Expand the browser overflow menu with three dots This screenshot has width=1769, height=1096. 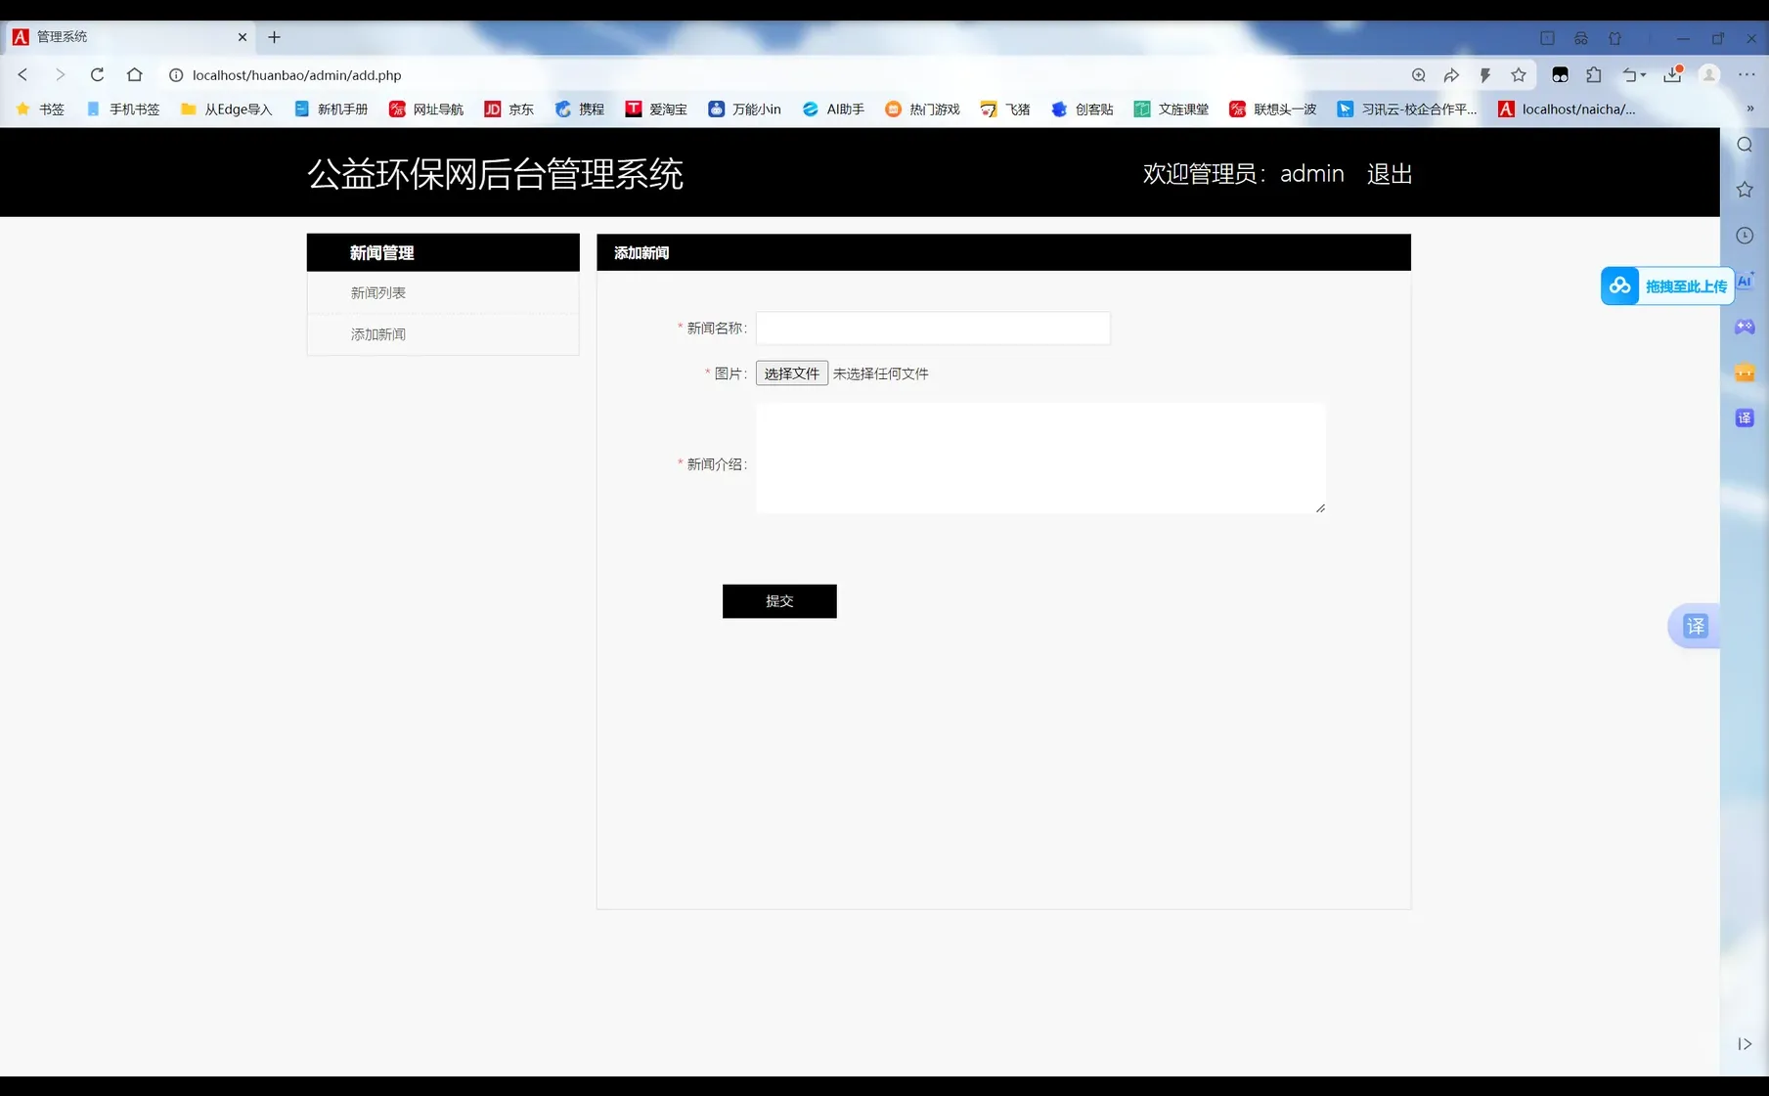coord(1747,74)
